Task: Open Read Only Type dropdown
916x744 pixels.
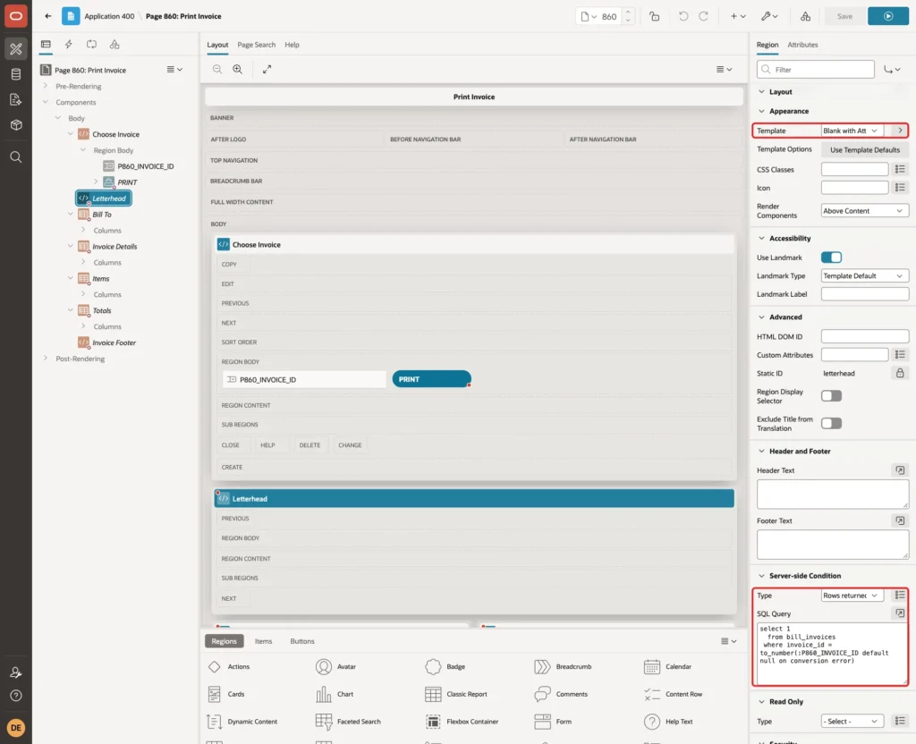Action: pos(852,722)
